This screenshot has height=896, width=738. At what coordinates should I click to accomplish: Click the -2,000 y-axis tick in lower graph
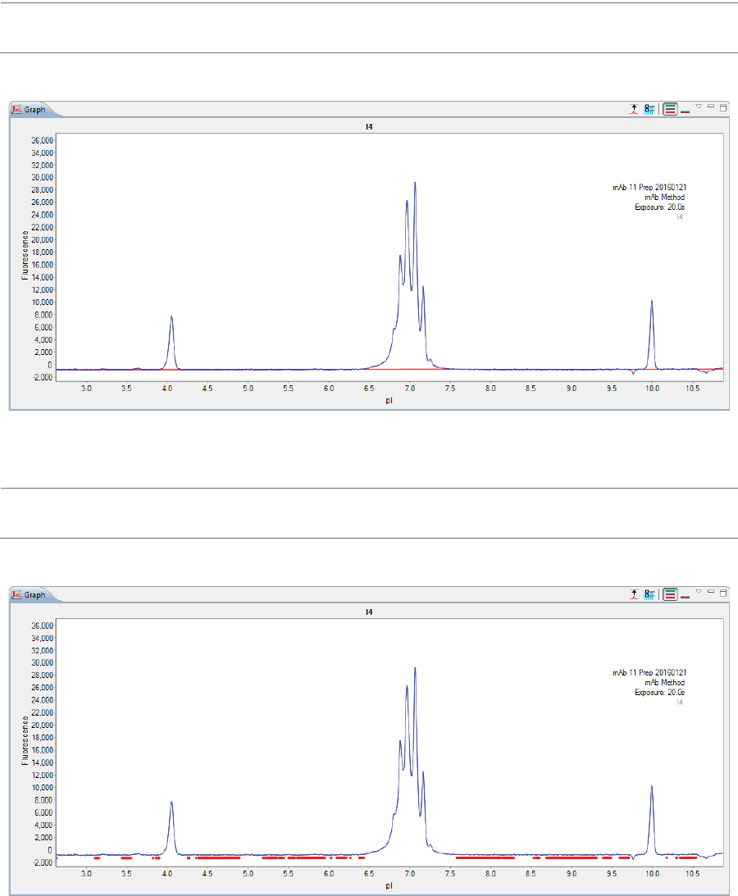coord(43,863)
